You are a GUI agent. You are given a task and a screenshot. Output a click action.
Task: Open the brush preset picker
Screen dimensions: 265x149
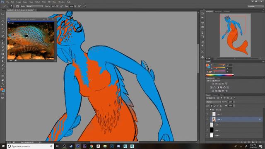pos(11,6)
